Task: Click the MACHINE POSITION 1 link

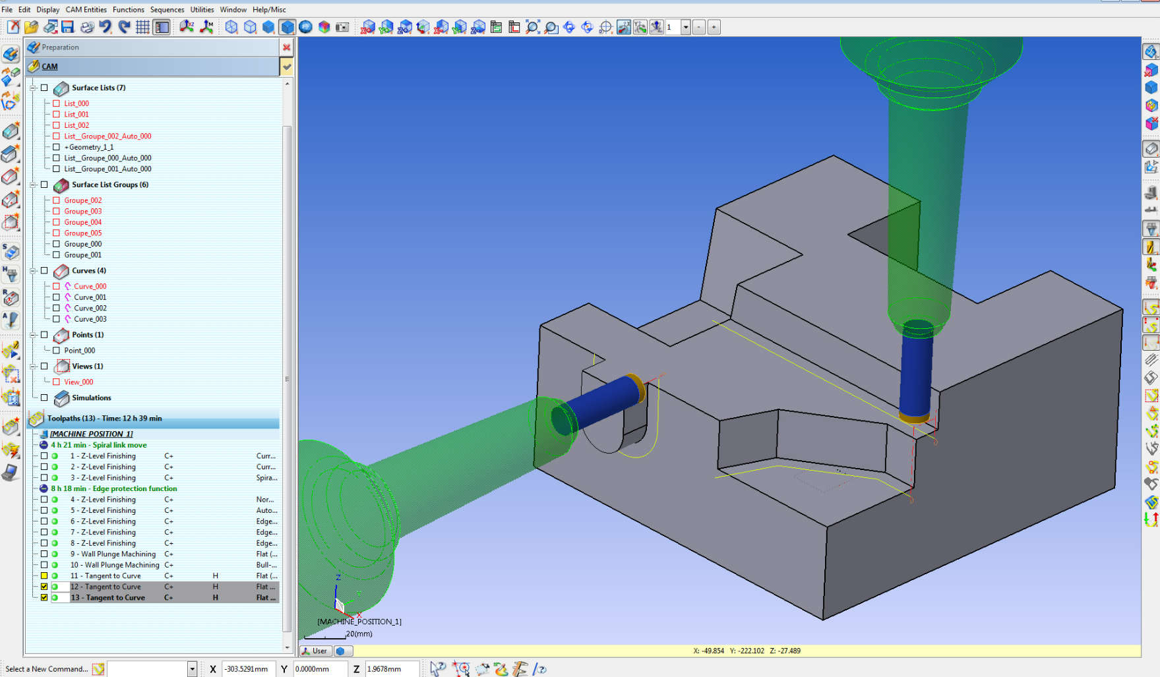Action: [91, 434]
